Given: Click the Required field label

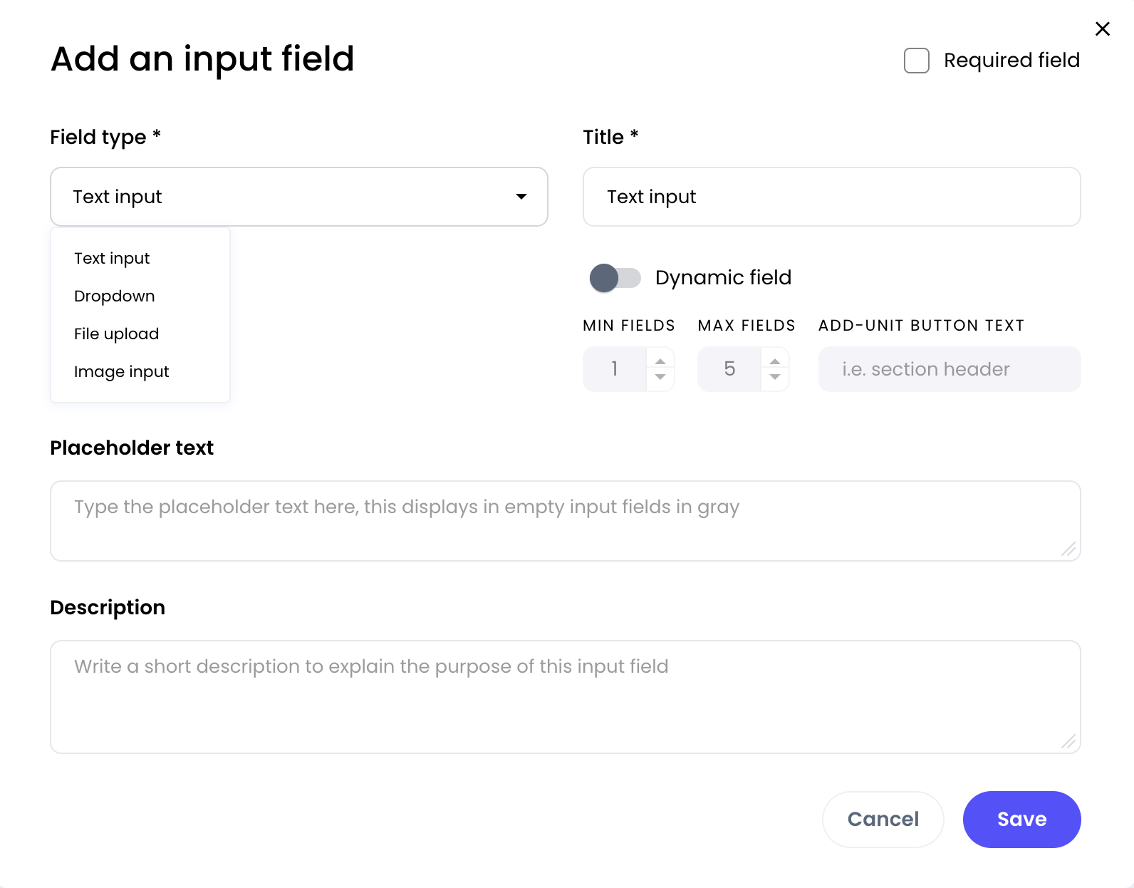Looking at the screenshot, I should click(x=1011, y=61).
